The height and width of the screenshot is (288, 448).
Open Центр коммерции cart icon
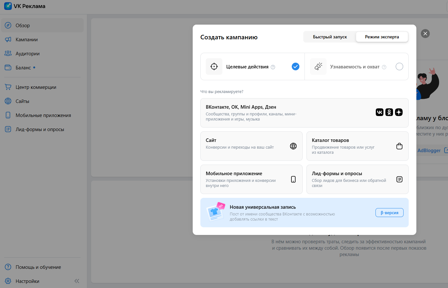click(x=8, y=87)
